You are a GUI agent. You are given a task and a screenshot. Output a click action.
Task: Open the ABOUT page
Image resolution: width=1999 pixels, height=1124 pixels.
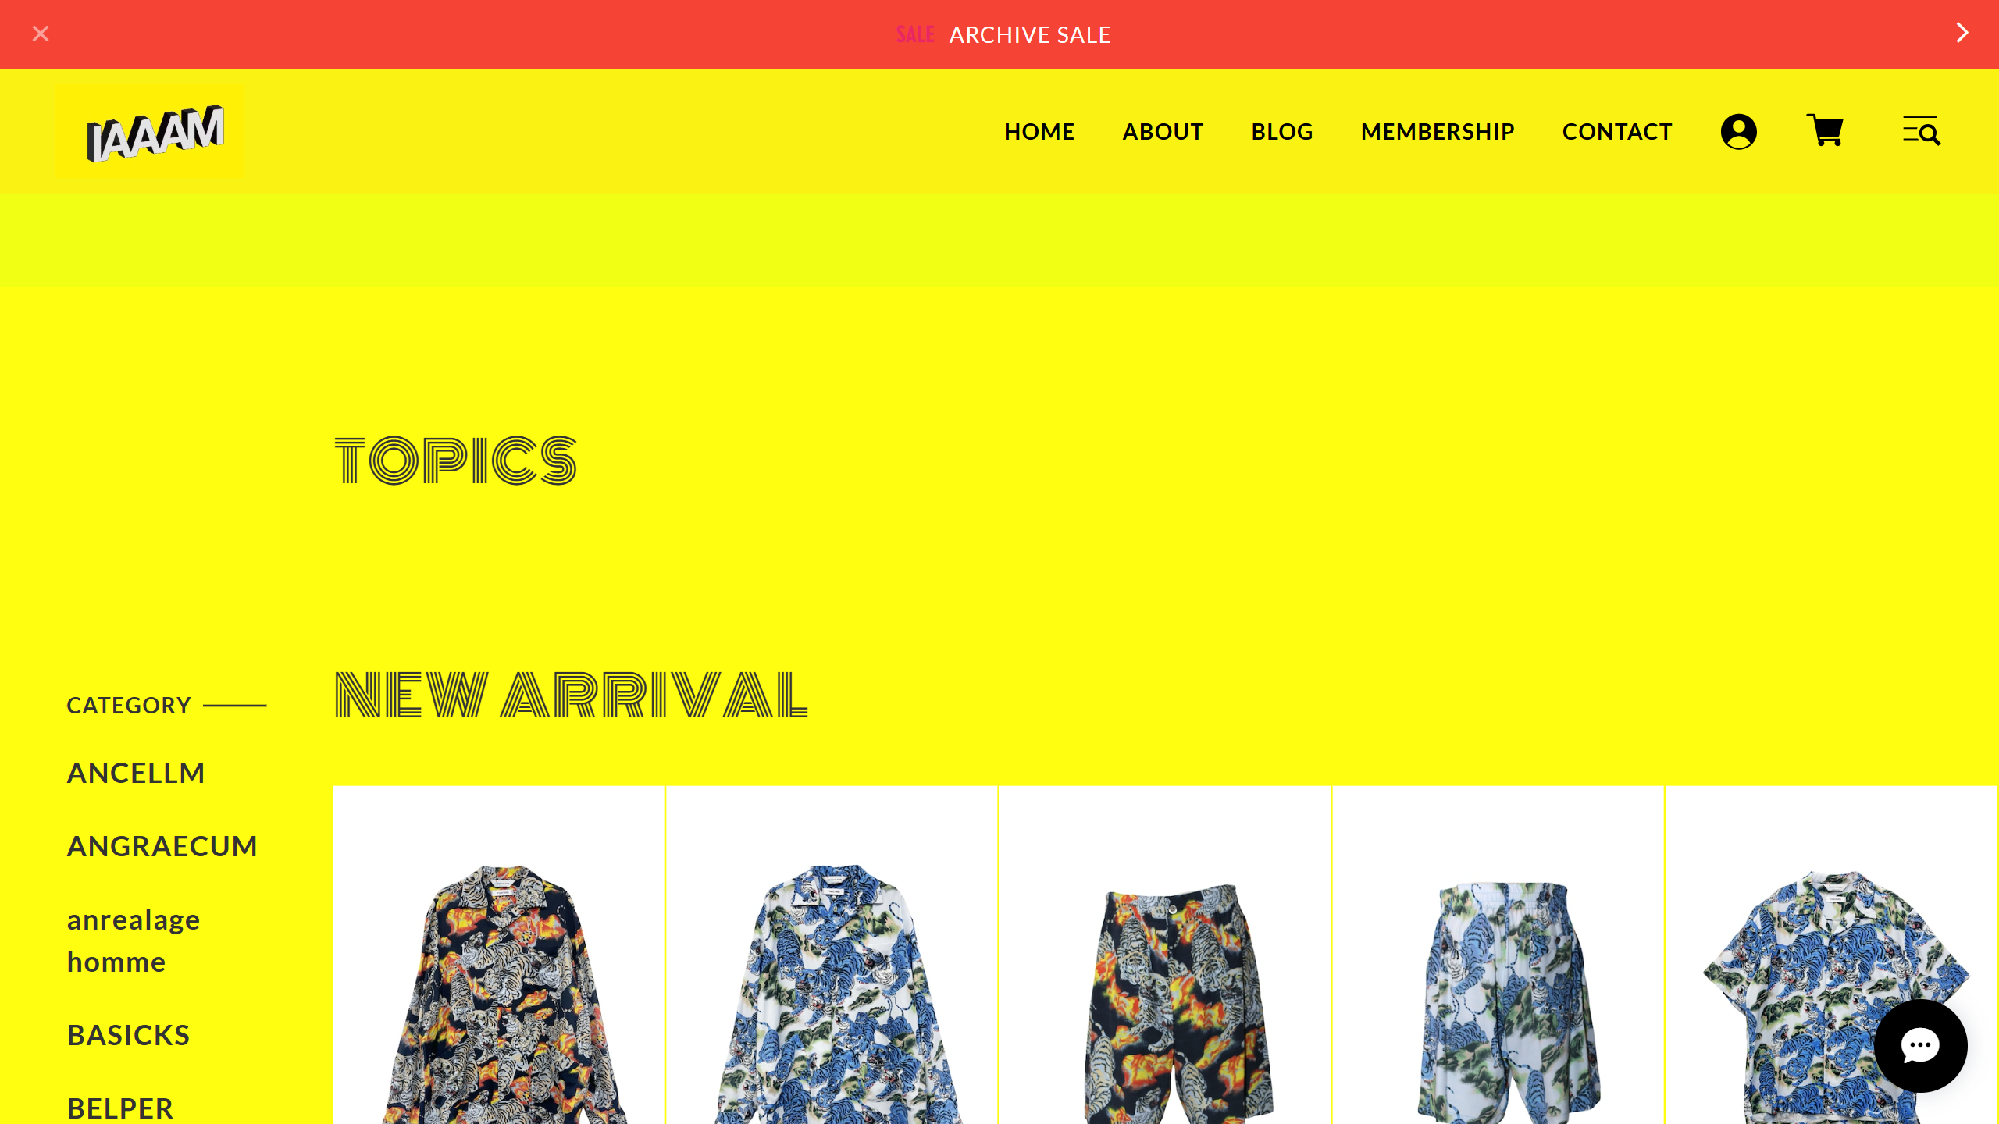1163,131
